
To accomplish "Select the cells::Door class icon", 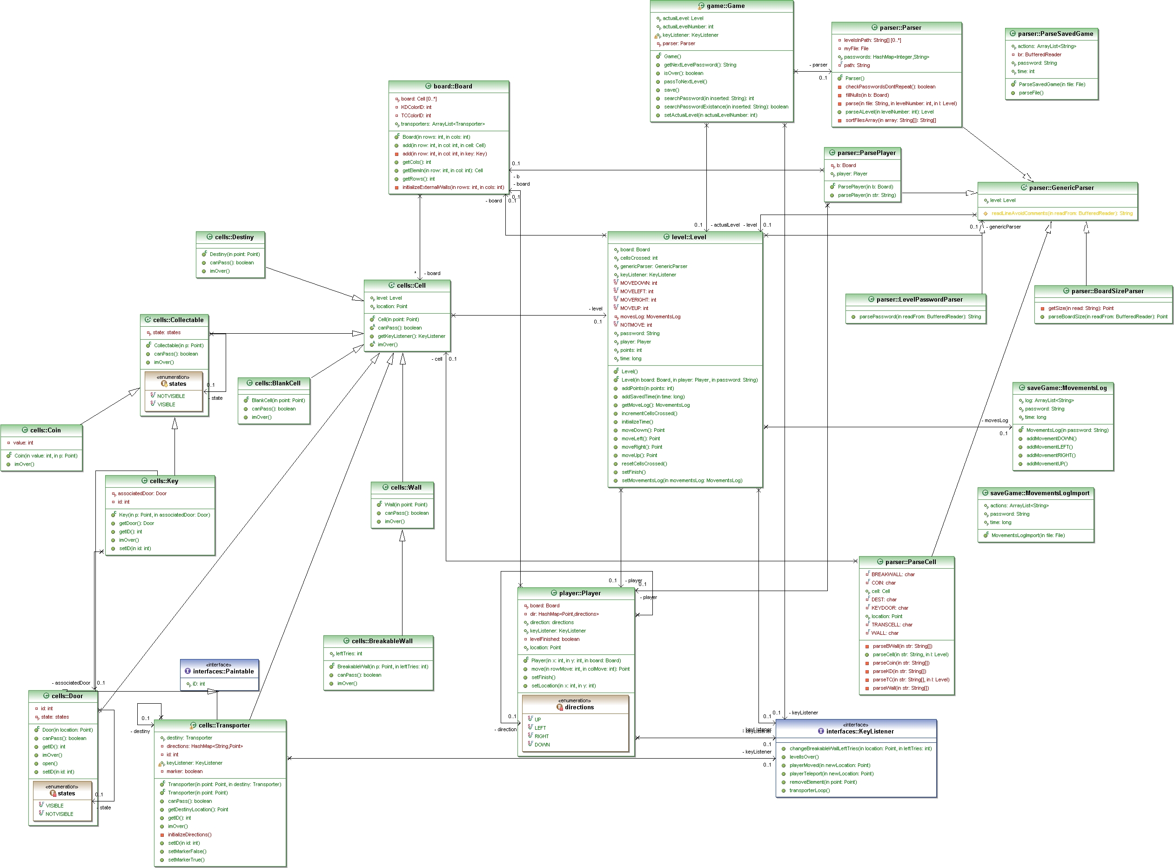I will click(46, 696).
